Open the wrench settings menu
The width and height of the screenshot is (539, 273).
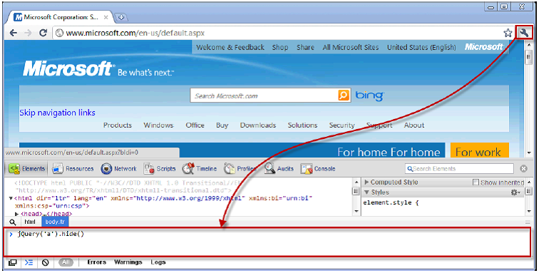524,33
